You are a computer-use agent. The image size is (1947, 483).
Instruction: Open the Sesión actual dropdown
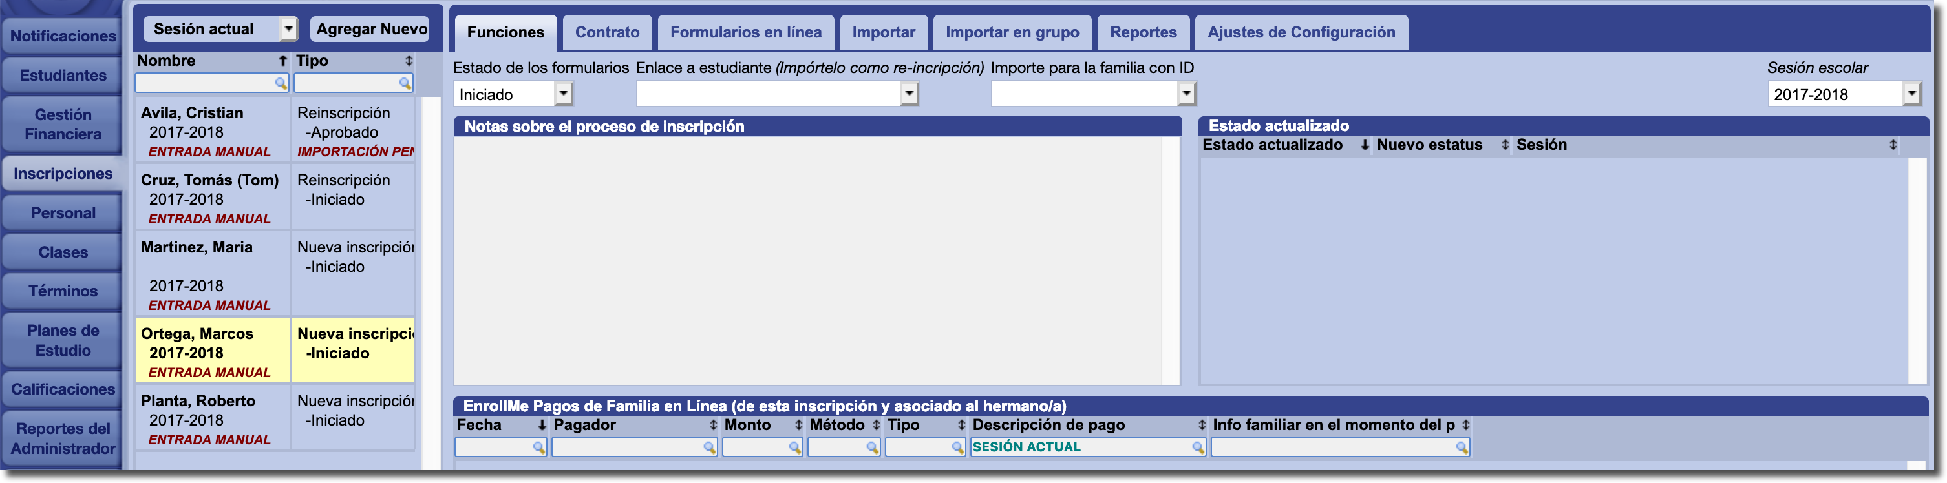[288, 30]
